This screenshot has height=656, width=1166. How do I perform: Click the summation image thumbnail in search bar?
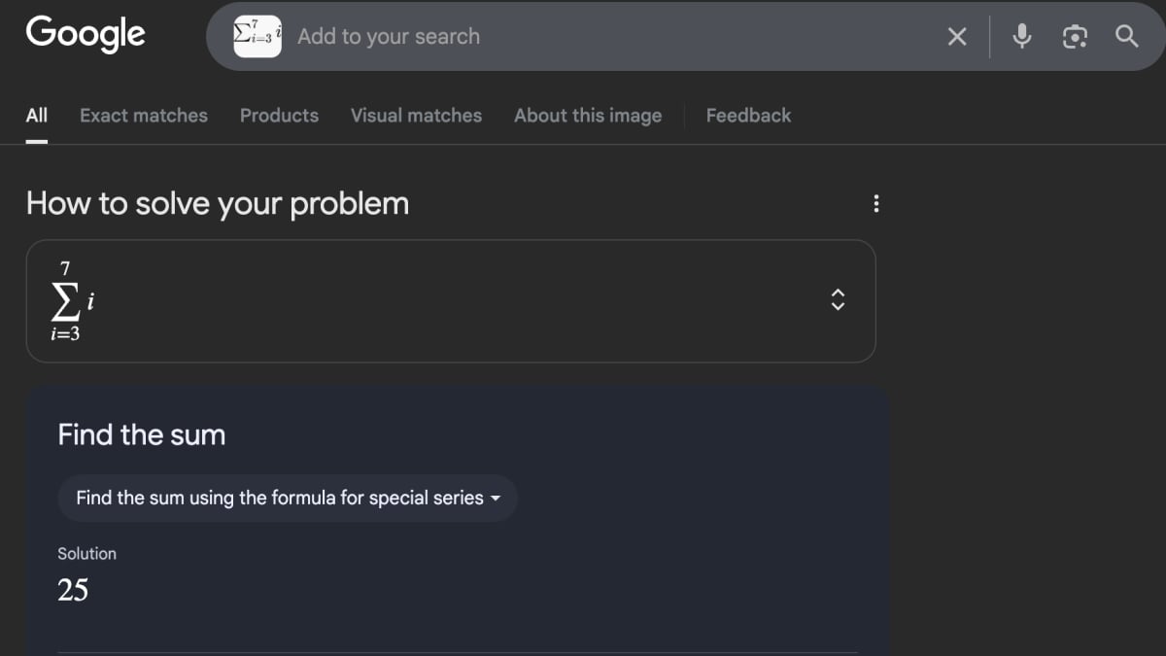[x=257, y=36]
